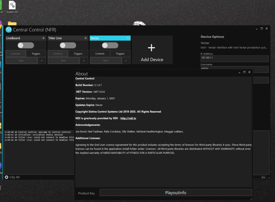
Task: Turn on the Vectar device switch
Action: coord(110,46)
